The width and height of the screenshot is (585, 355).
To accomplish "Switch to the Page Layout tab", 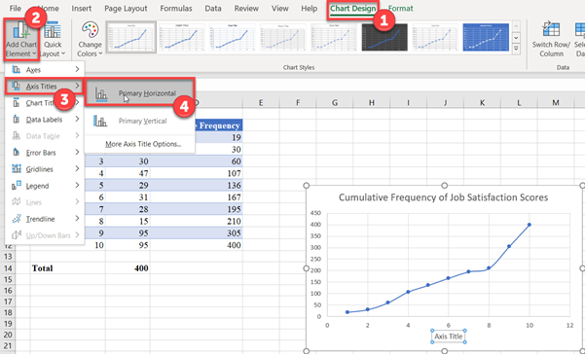I will (126, 8).
